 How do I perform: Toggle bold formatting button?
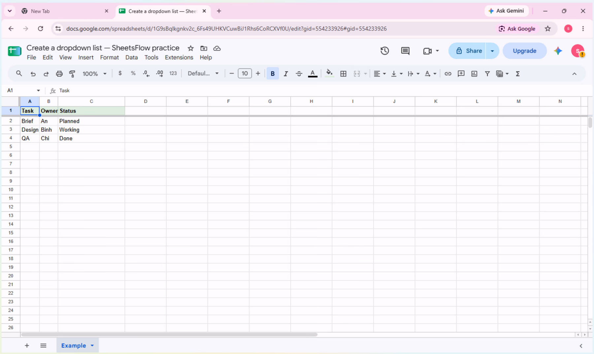[x=273, y=74]
